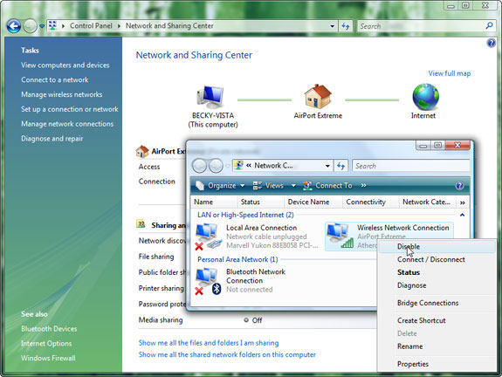This screenshot has height=377, width=502.
Task: Open Bluetooth Devices under See also
Action: [49, 329]
